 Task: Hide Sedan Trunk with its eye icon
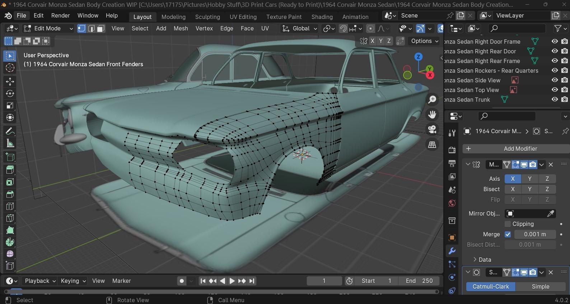[x=555, y=100]
